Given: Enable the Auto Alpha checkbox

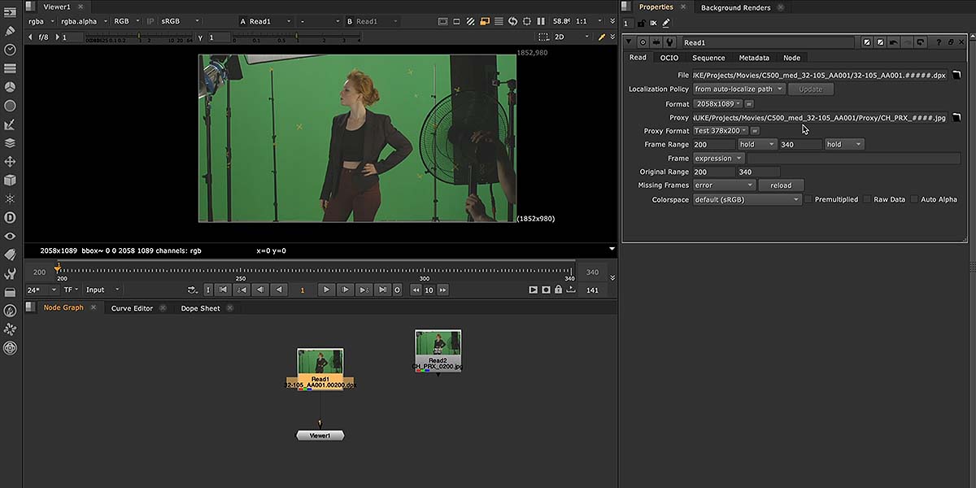Looking at the screenshot, I should pyautogui.click(x=914, y=199).
